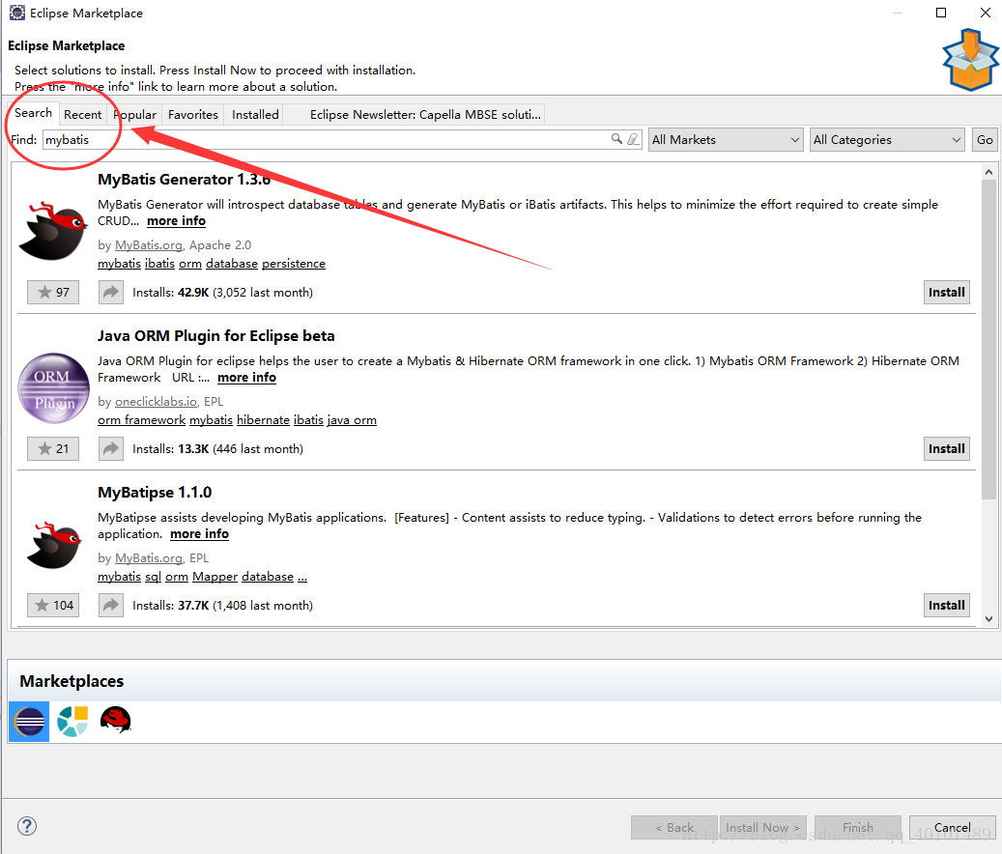Click the hibernate tag link
The image size is (1002, 854).
click(263, 420)
